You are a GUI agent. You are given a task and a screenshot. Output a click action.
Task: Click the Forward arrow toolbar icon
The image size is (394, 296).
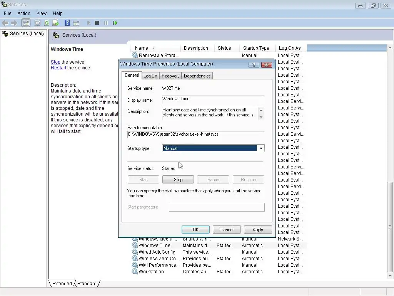pyautogui.click(x=14, y=23)
